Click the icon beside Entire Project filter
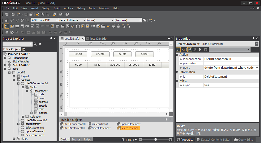 click(x=23, y=49)
